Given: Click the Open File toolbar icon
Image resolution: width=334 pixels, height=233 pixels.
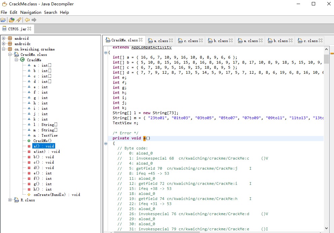Looking at the screenshot, I should coord(3,20).
